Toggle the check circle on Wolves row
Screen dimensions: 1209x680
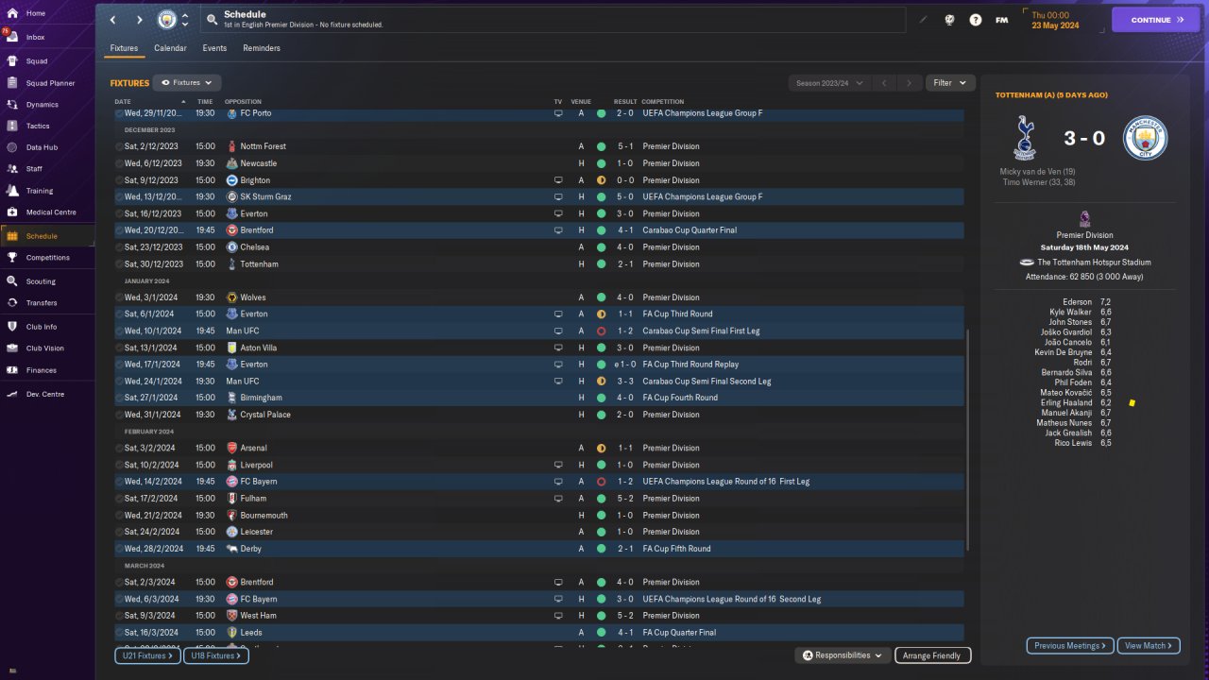(x=119, y=297)
